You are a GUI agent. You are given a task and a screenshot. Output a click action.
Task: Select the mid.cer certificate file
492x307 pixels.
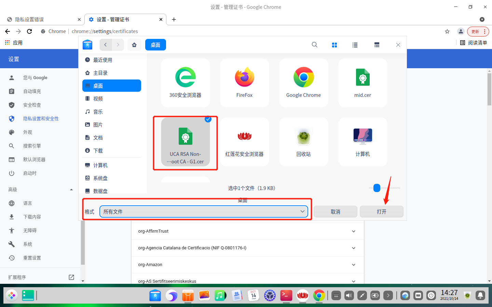[363, 83]
